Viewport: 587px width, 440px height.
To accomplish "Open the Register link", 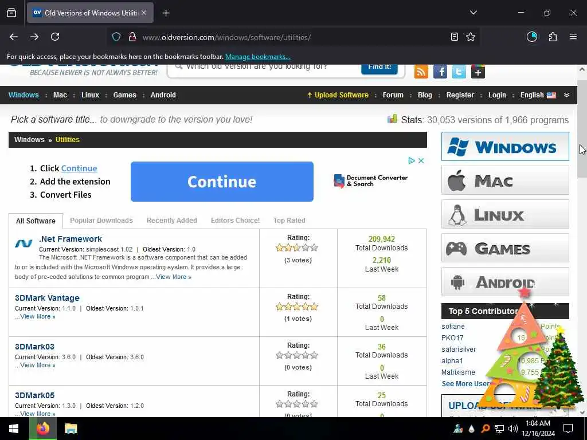I will pyautogui.click(x=460, y=95).
